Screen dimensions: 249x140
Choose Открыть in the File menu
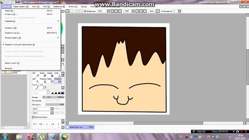(x=31, y=14)
